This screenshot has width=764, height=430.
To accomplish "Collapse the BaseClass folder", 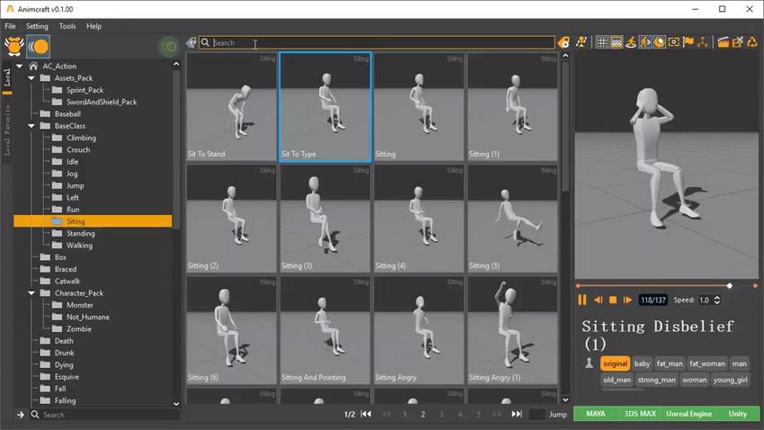I will 33,126.
